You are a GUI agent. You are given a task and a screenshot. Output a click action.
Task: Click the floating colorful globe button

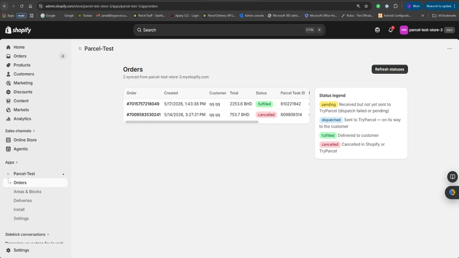tap(452, 192)
